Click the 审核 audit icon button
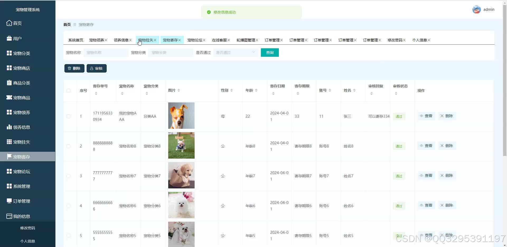 [x=92, y=68]
